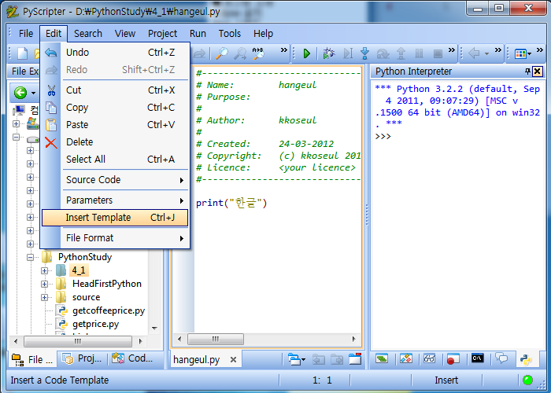Choose Delete in the Edit menu
This screenshot has width=551, height=393.
tap(115, 141)
